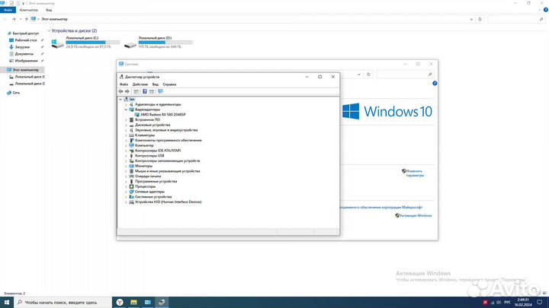Open File Explorer from the taskbar

point(133,302)
